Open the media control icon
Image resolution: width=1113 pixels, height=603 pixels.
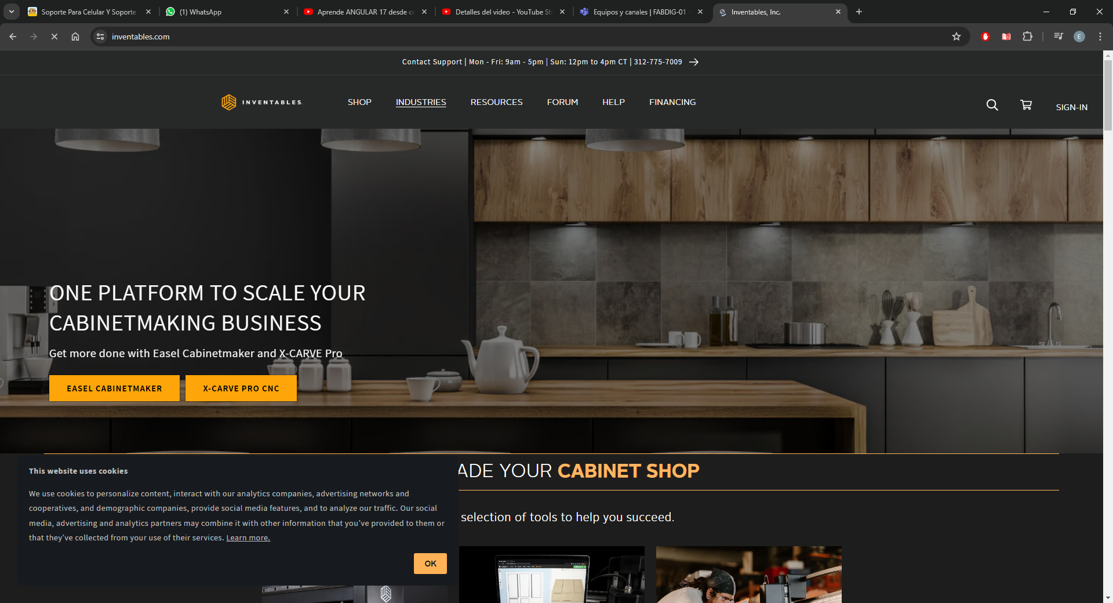tap(1059, 37)
